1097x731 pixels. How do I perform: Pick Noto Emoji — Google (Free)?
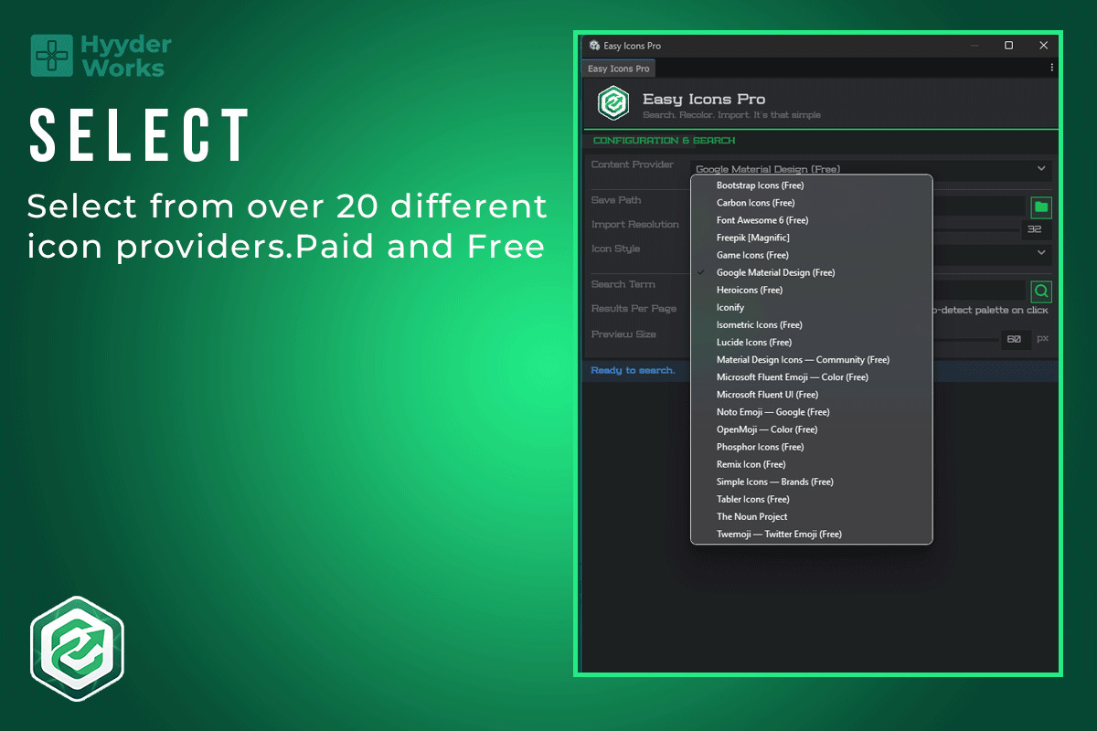(812, 412)
